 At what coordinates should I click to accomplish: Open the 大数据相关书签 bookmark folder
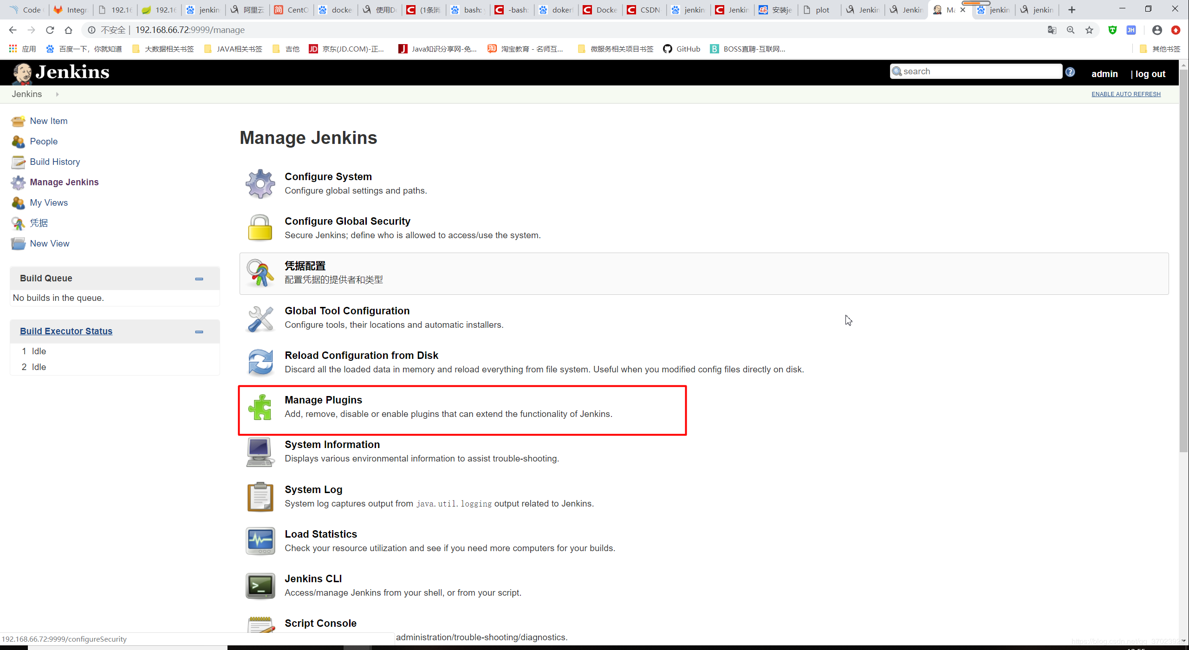(163, 49)
